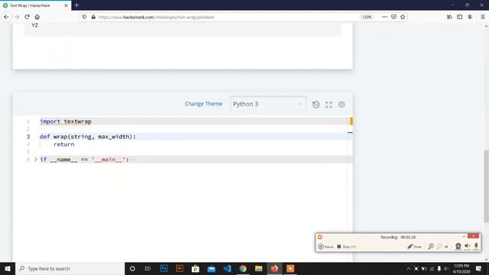The width and height of the screenshot is (489, 275).
Task: Open editor settings gear
Action: [342, 105]
